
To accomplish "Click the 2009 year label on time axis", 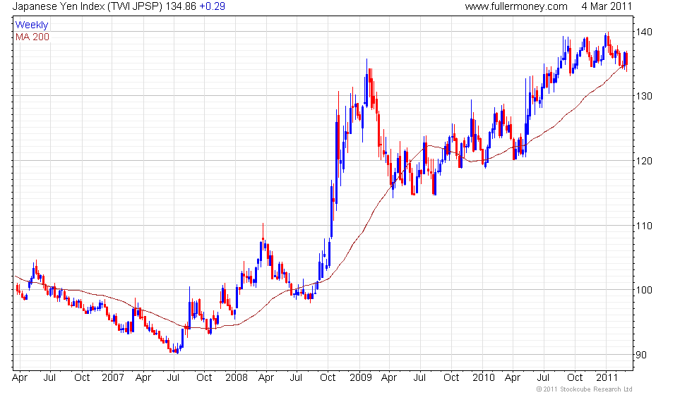I will (x=361, y=377).
